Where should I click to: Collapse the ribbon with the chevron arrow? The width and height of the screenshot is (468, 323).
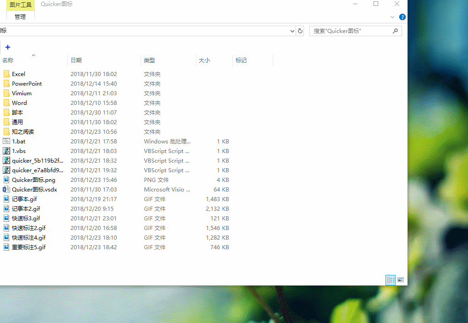(392, 16)
